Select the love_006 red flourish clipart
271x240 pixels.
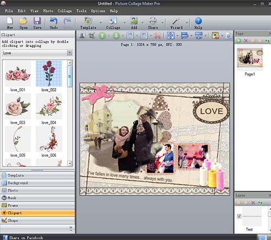pos(49,139)
